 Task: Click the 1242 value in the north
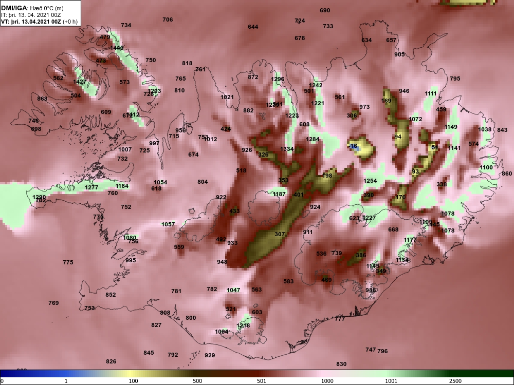316,85
